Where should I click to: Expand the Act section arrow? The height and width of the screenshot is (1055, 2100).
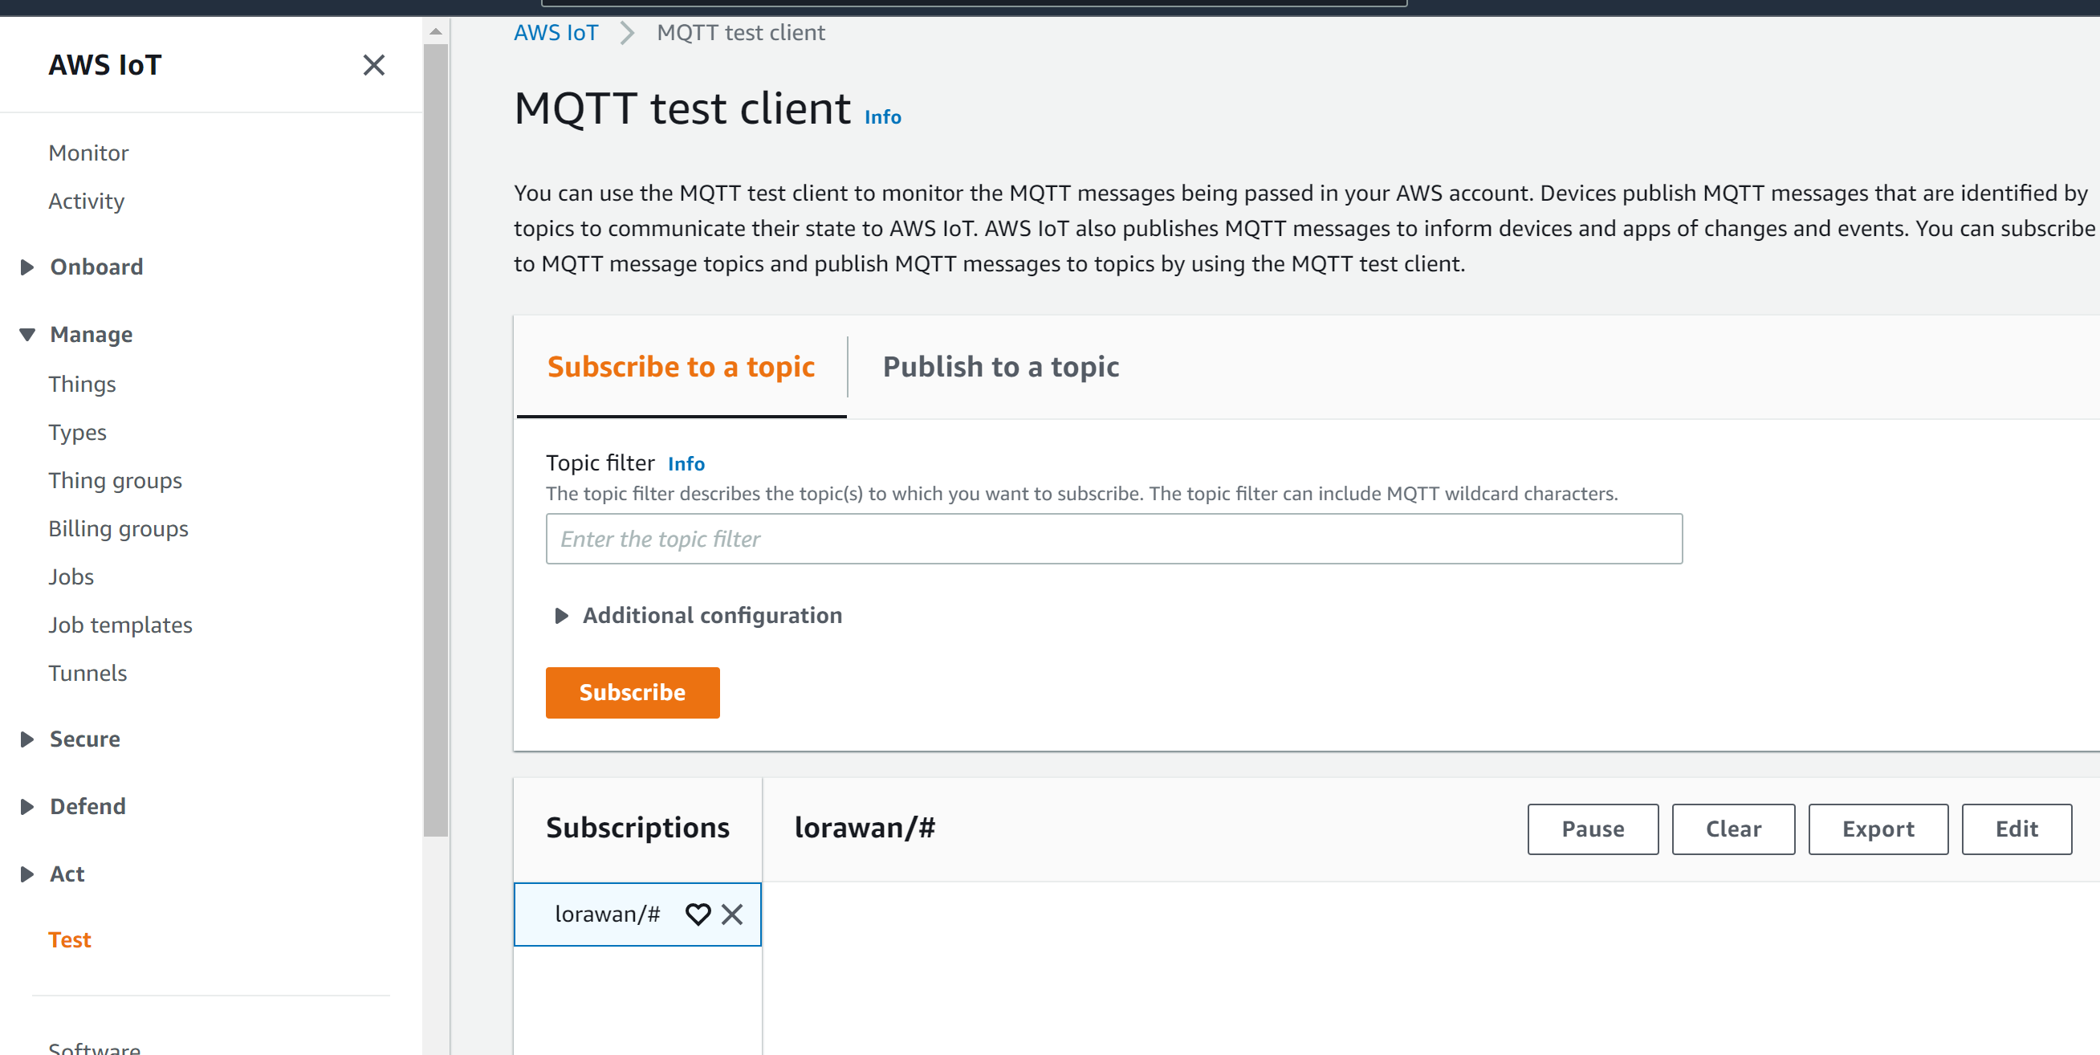(x=27, y=874)
